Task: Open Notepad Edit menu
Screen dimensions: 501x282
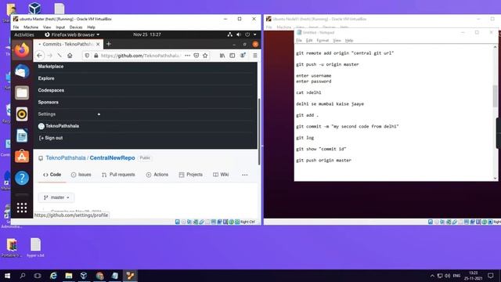Action: click(309, 41)
